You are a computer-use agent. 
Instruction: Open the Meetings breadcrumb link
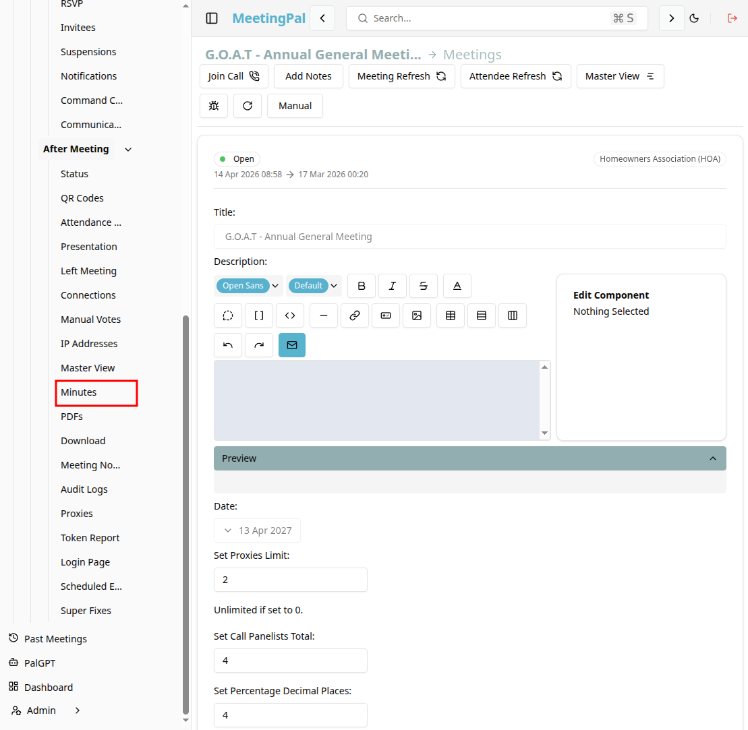472,55
